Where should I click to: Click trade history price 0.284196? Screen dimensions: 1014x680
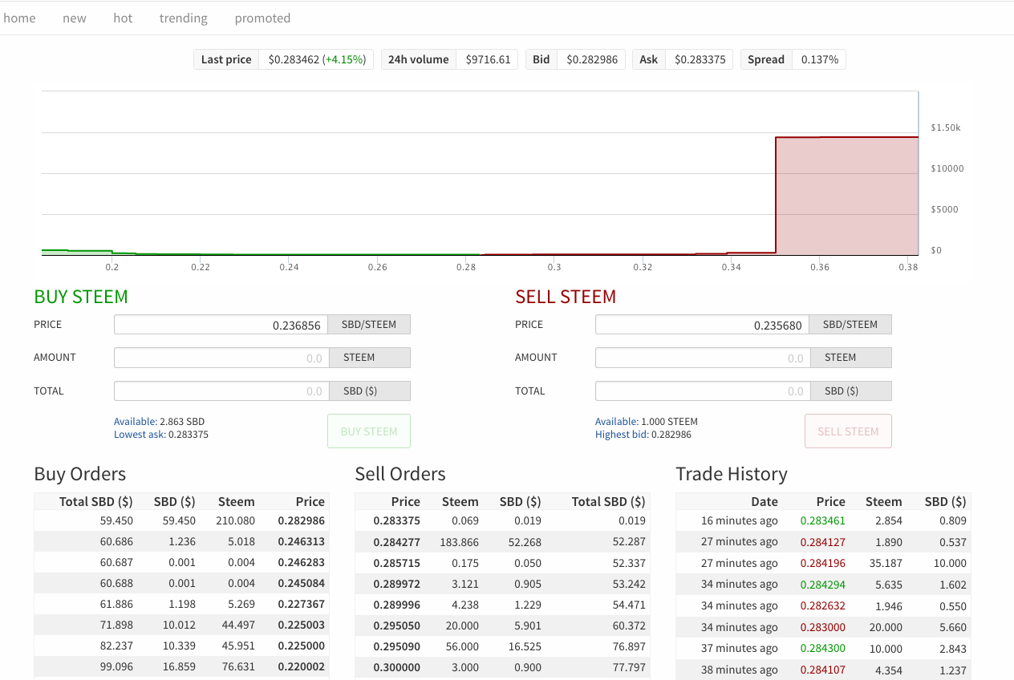[823, 563]
